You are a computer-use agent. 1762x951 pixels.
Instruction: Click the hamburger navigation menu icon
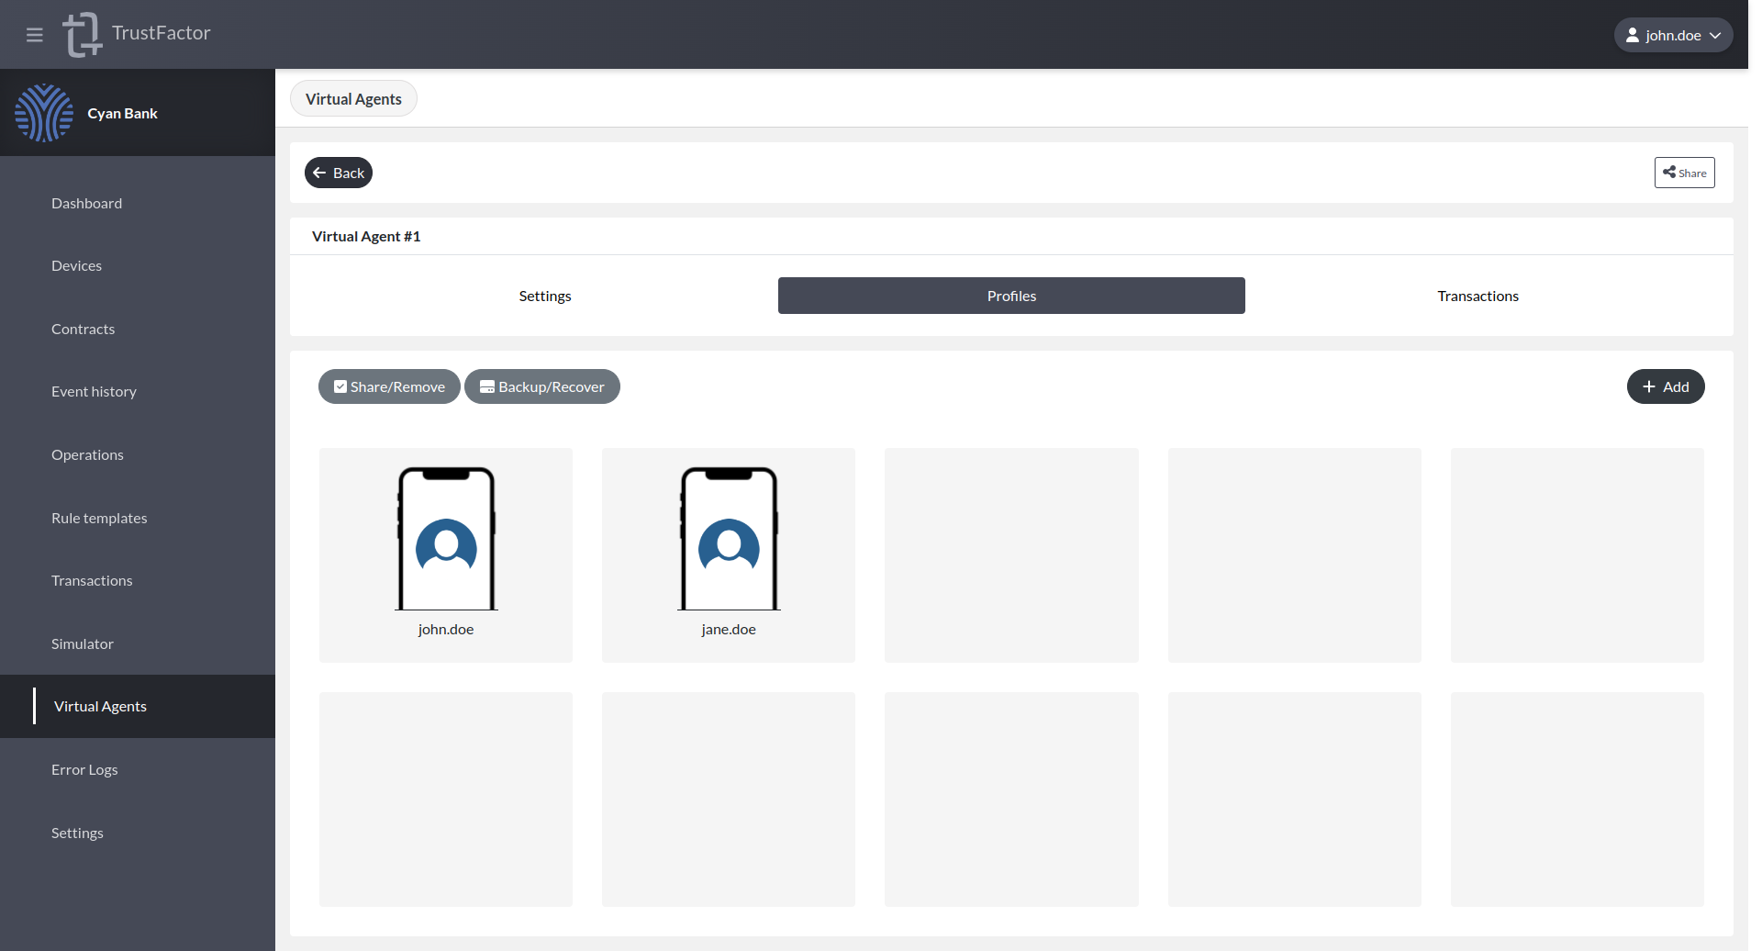coord(35,34)
